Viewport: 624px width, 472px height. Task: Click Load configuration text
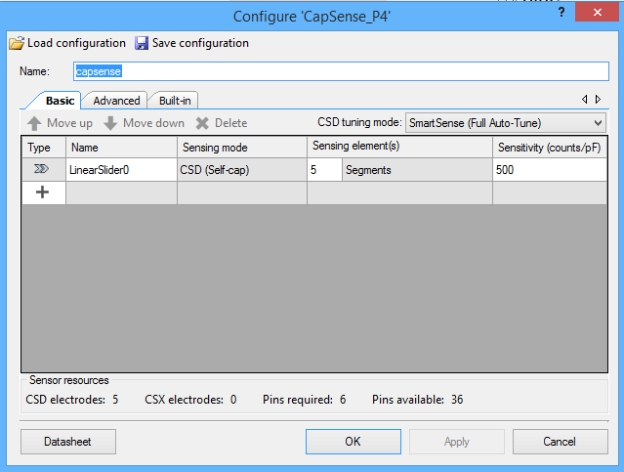coord(76,43)
